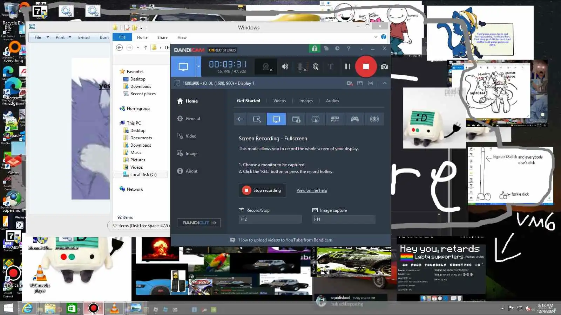Open the scheduled recording clock icon

point(337,49)
